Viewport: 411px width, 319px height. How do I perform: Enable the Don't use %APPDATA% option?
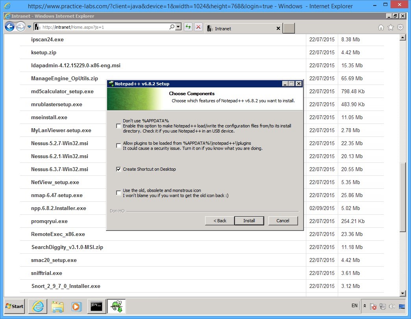(x=118, y=126)
